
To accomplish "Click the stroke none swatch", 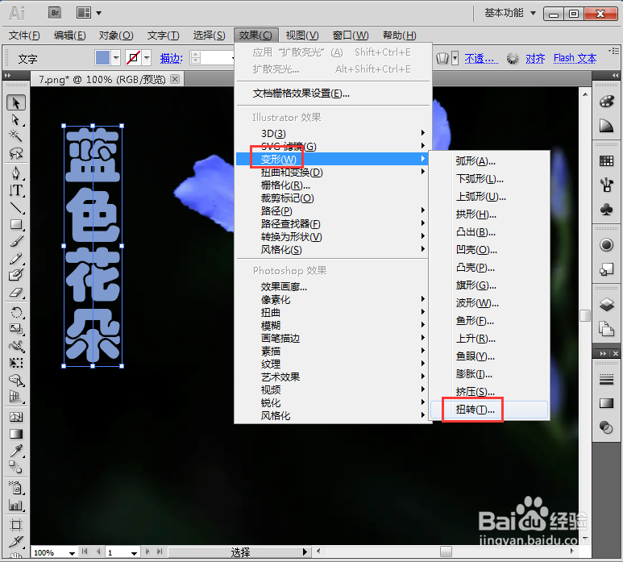I will tap(133, 58).
